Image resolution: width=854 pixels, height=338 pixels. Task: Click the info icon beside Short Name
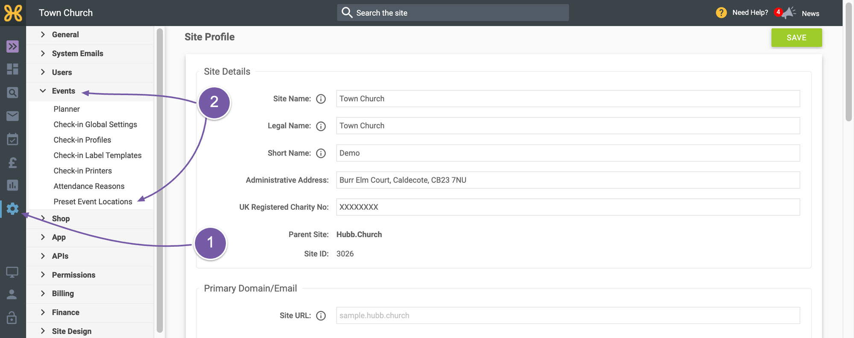click(321, 153)
